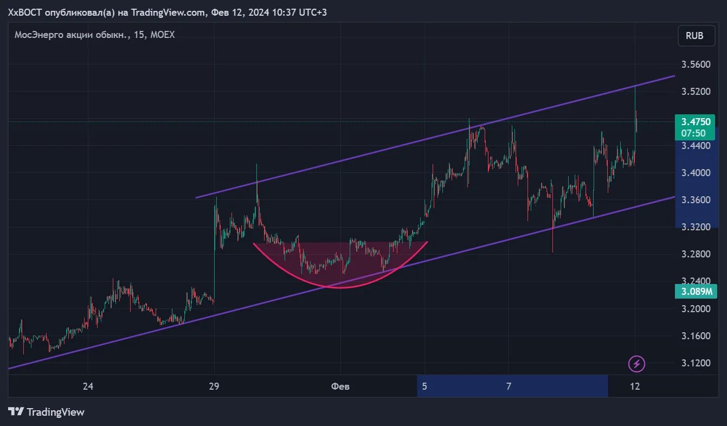Click the 3.089M volume label
Screen dimensions: 727x426
pyautogui.click(x=696, y=292)
